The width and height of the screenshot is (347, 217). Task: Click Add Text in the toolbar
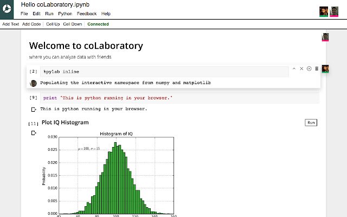pos(11,24)
